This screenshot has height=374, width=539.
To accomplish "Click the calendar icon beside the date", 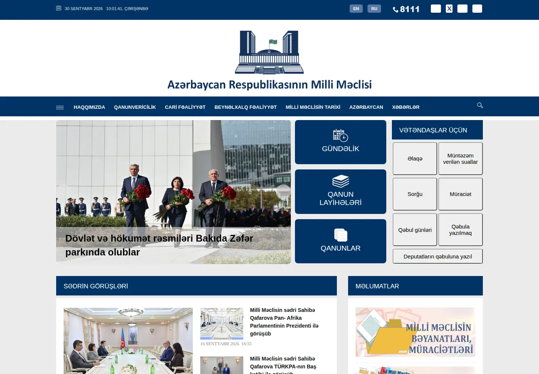I will tap(59, 8).
